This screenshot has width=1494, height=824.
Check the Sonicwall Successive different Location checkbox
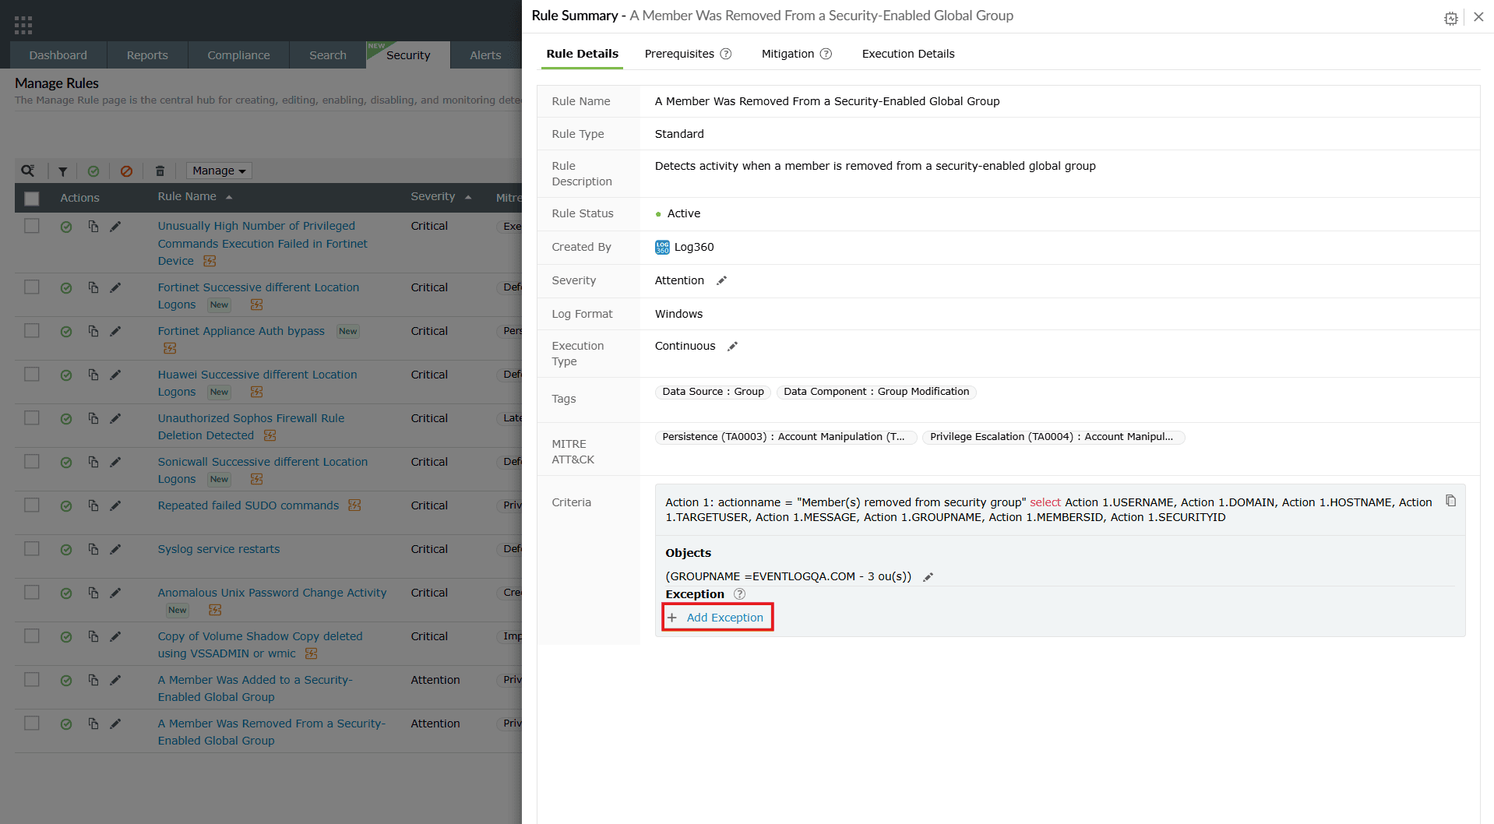click(32, 461)
